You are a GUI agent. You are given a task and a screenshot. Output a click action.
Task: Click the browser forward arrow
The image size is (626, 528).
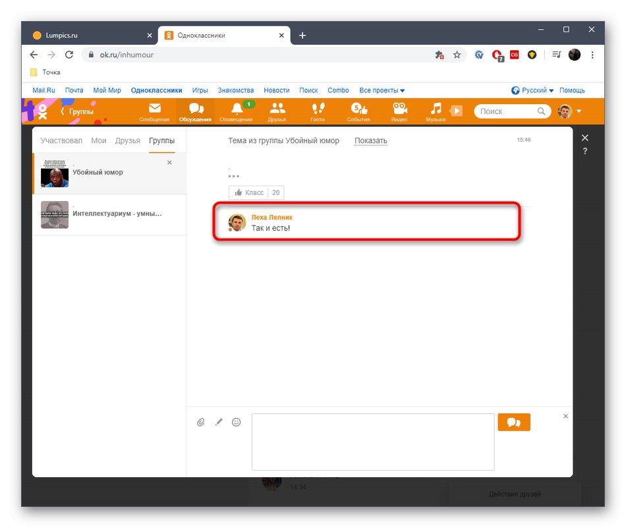pos(51,55)
